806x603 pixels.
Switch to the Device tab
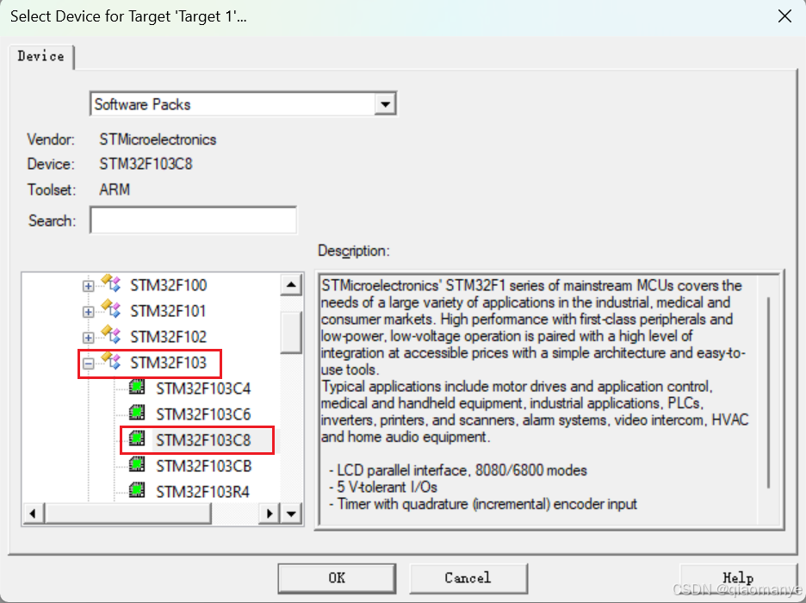coord(41,57)
